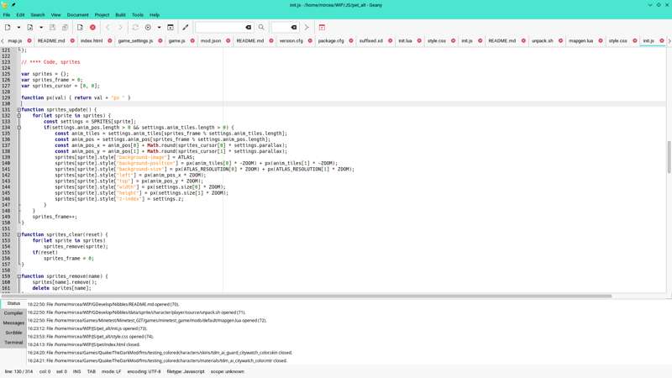Collapse the sprites_remove function fold
672x378 pixels.
pos(18,276)
